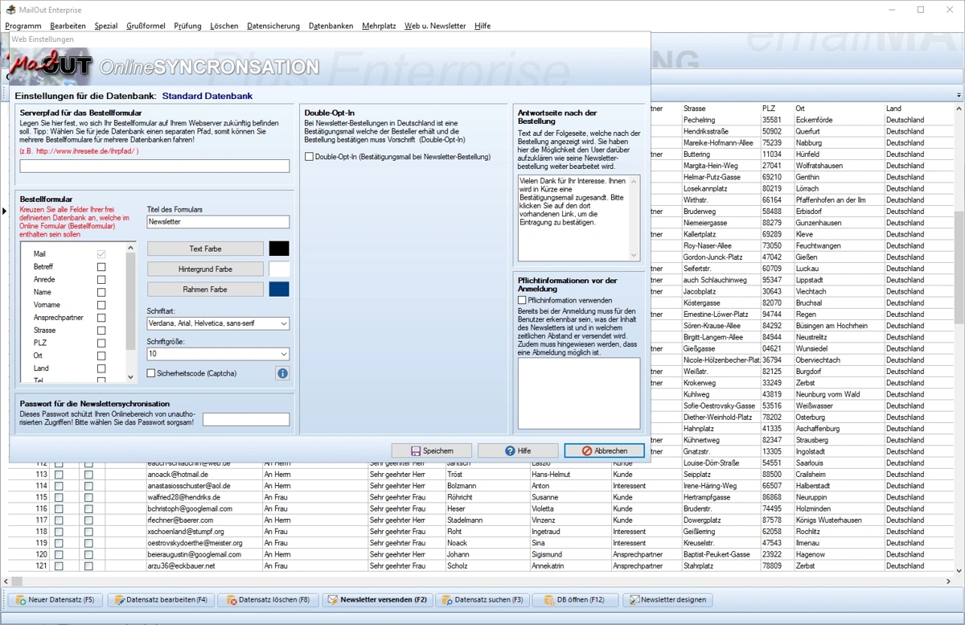This screenshot has height=625, width=965.
Task: Enable the Double-Opt-In checkbox
Action: [309, 157]
